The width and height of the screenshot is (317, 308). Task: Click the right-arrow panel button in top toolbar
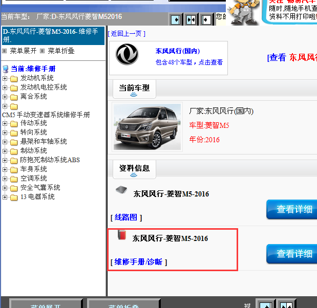tap(176, 19)
